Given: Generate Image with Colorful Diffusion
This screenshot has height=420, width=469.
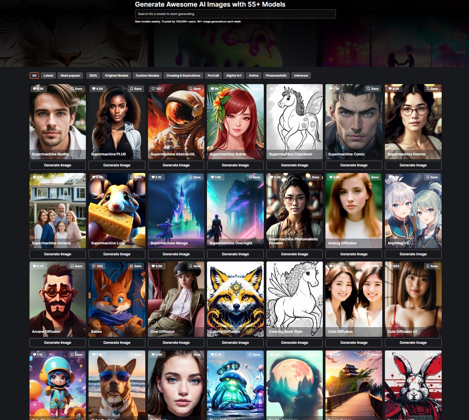Looking at the screenshot, I should [236, 343].
